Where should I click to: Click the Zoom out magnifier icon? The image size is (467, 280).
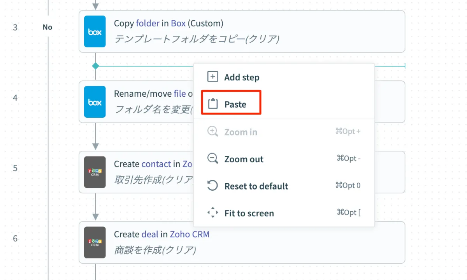212,159
